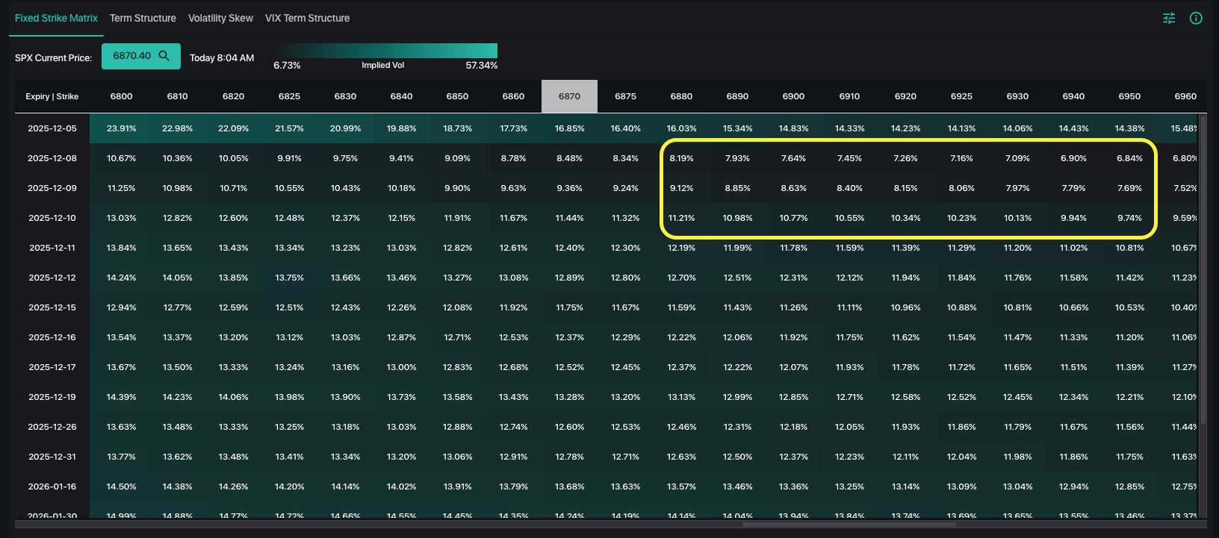Select the VIX Term Structure tab
Screen dimensions: 1219x538
tap(307, 18)
